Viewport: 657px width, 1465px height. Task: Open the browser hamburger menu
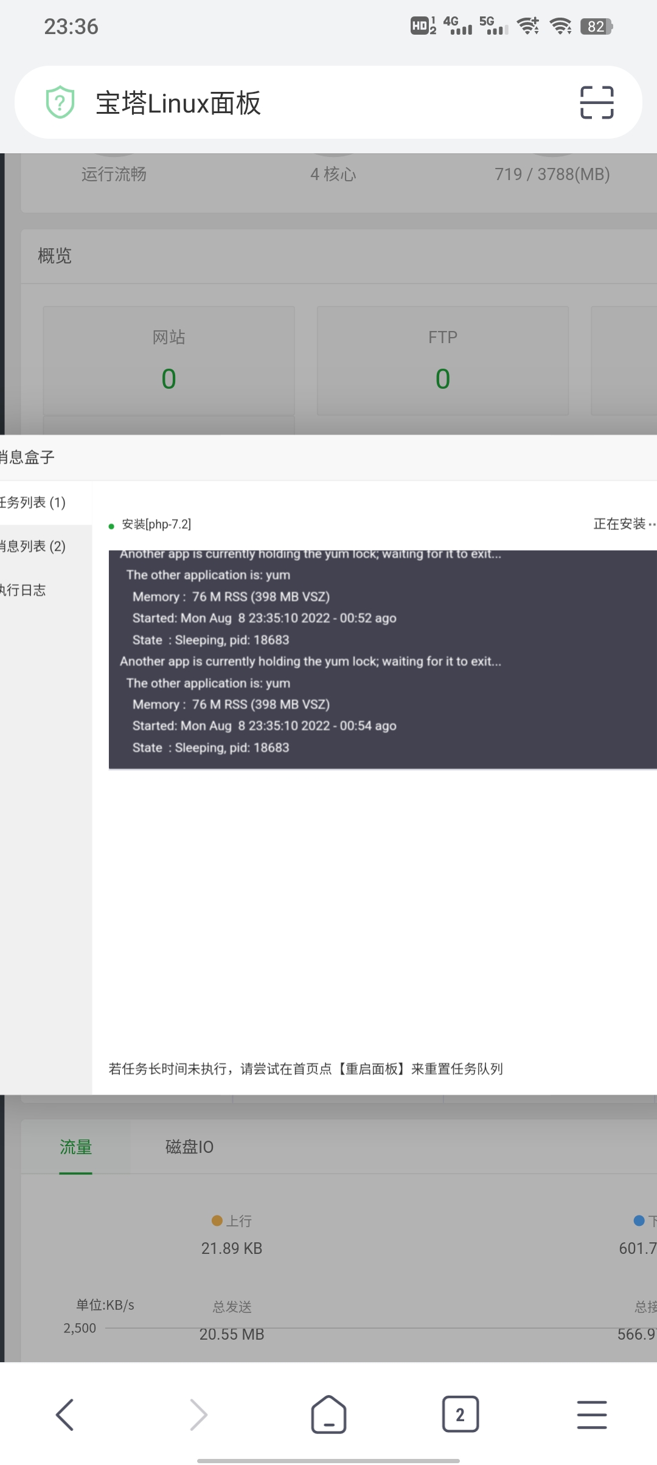[592, 1415]
